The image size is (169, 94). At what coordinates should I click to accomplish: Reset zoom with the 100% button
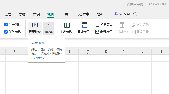tap(48, 28)
